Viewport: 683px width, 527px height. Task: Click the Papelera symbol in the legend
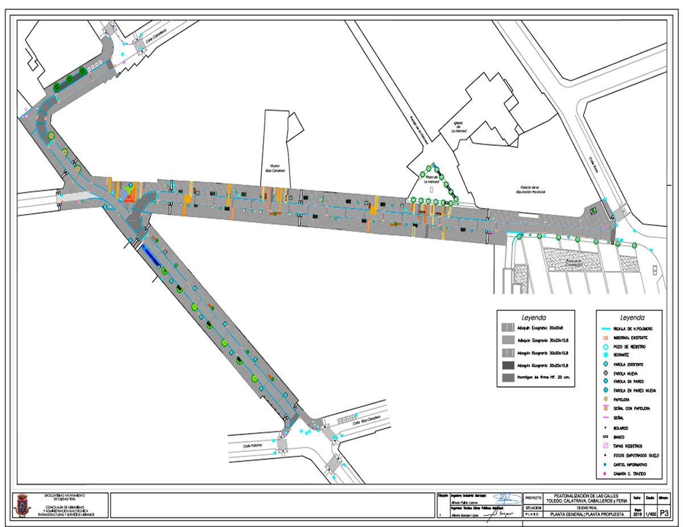click(x=606, y=400)
